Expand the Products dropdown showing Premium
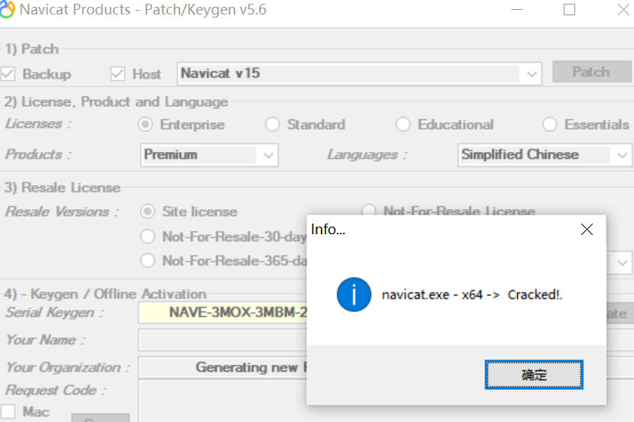This screenshot has height=422, width=634. (x=268, y=155)
